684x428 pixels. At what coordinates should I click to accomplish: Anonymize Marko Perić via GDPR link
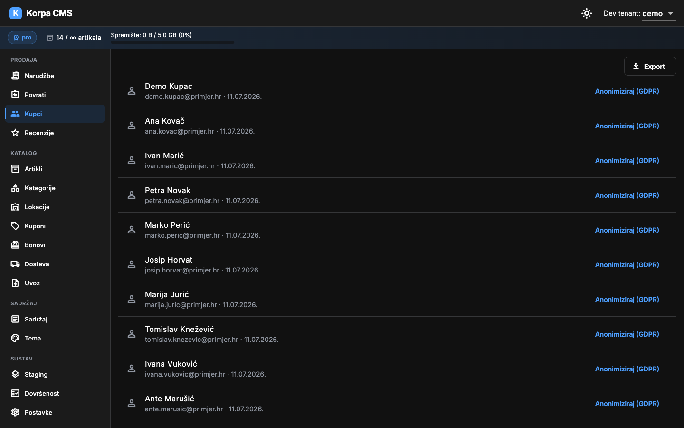tap(627, 230)
